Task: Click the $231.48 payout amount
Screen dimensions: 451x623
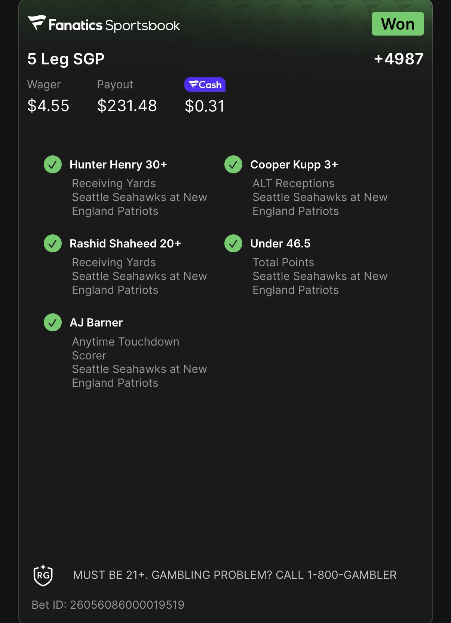Action: click(127, 106)
